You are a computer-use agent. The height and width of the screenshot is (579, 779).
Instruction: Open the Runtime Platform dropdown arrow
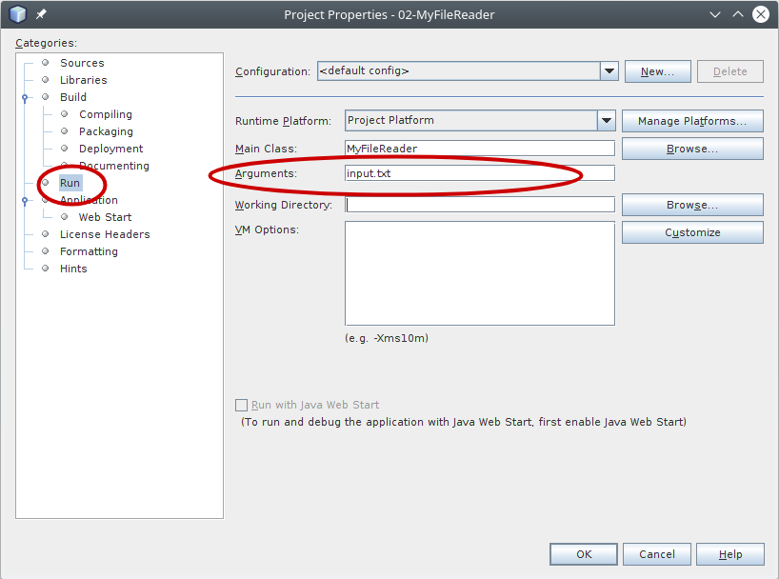click(x=606, y=121)
